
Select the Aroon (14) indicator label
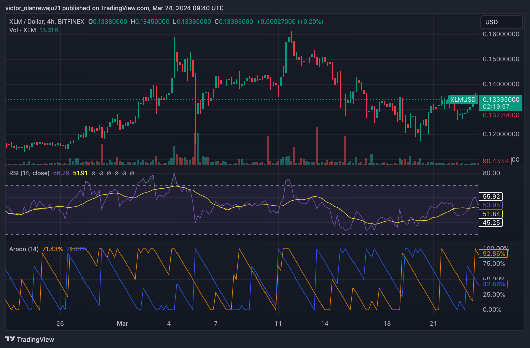point(24,249)
